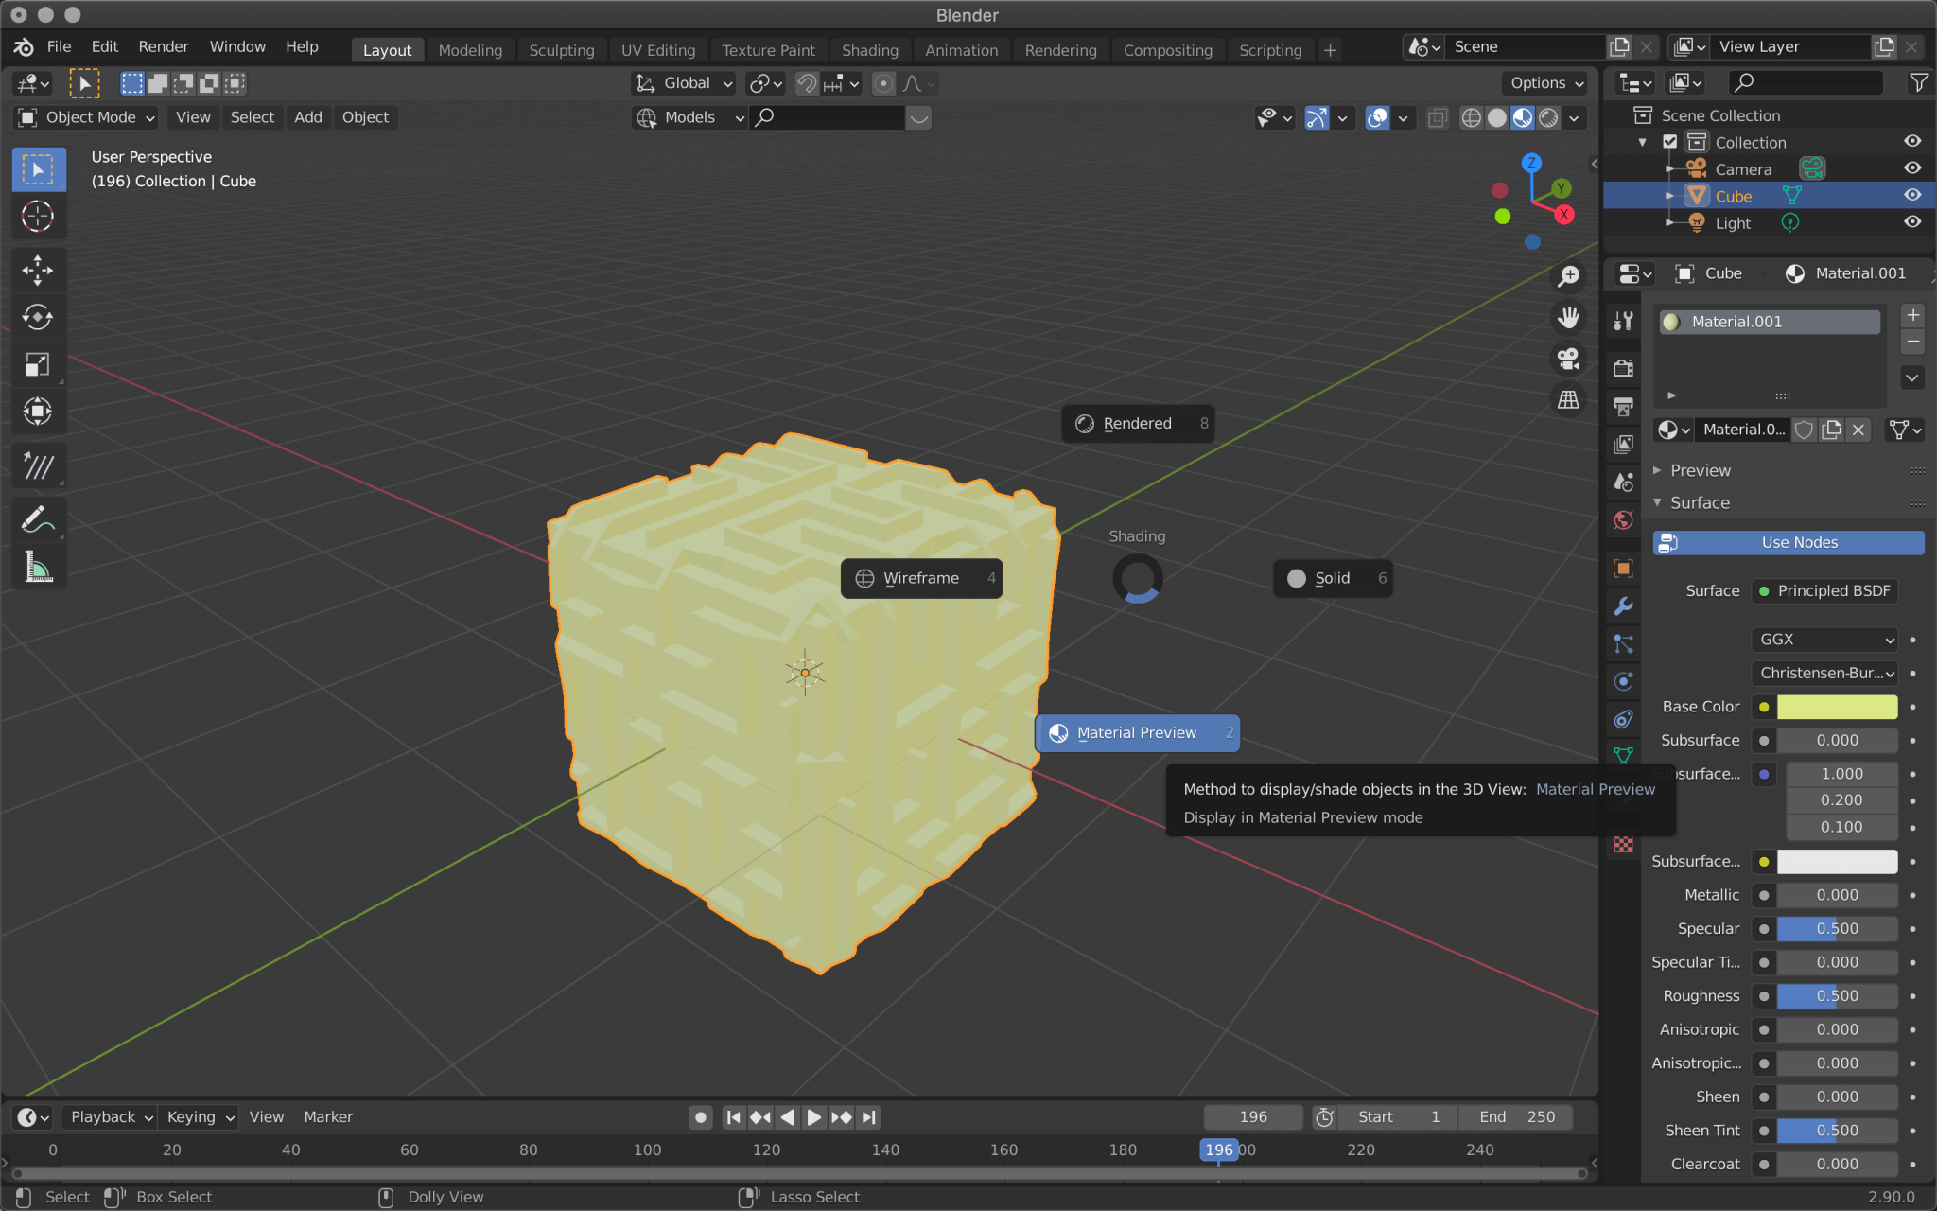The width and height of the screenshot is (1937, 1211).
Task: Select the Rotate tool in the toolbar
Action: click(x=38, y=317)
